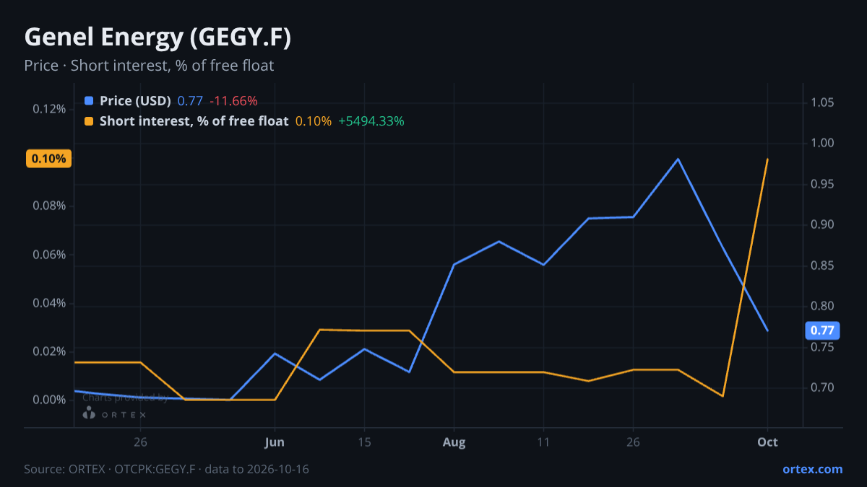Click the 0.00% left axis label

point(49,400)
